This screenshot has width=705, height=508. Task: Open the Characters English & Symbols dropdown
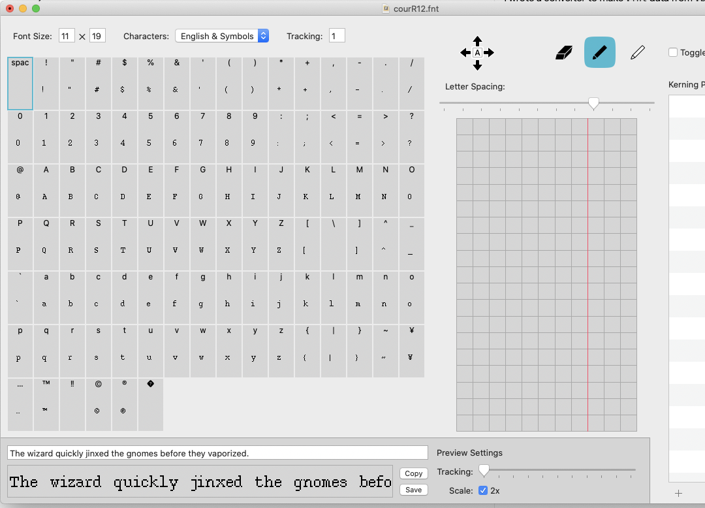pos(222,36)
